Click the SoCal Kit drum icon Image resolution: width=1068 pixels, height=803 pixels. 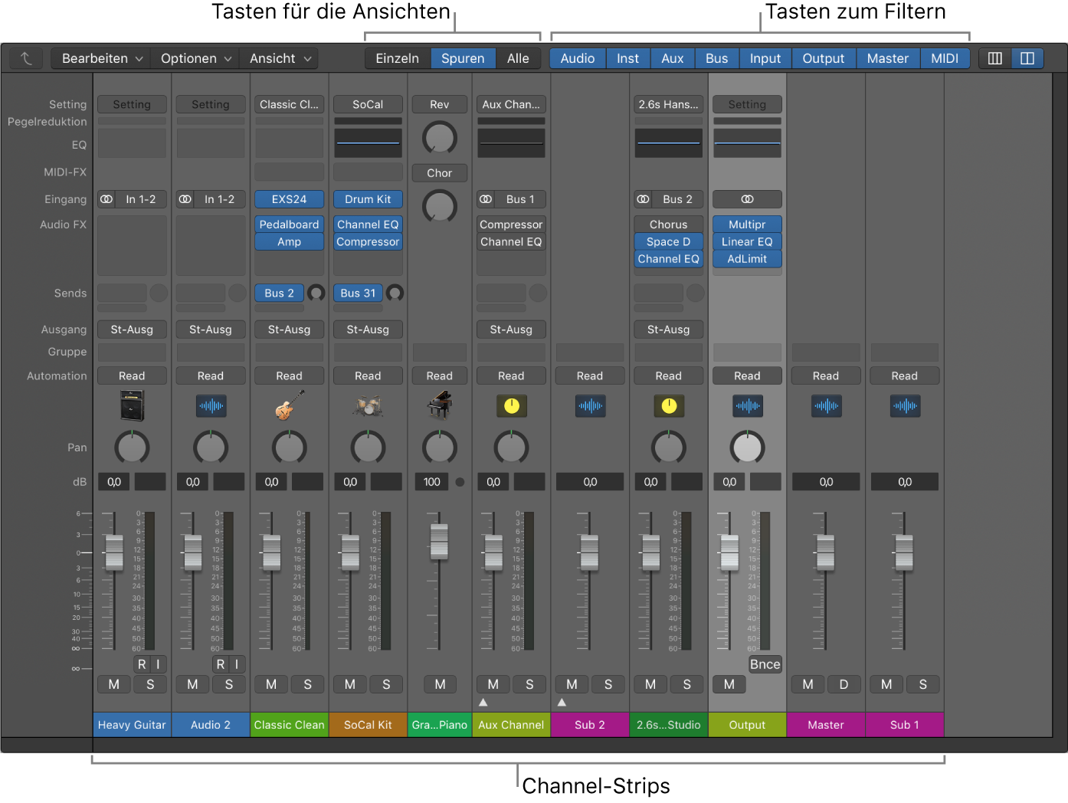pyautogui.click(x=368, y=406)
